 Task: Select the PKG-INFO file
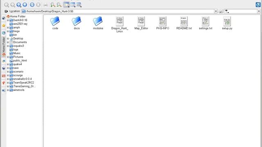(163, 23)
